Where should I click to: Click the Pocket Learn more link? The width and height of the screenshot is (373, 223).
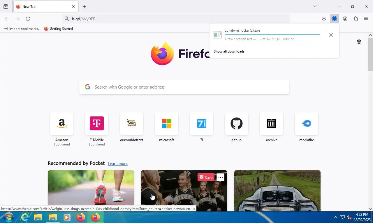[x=118, y=164]
